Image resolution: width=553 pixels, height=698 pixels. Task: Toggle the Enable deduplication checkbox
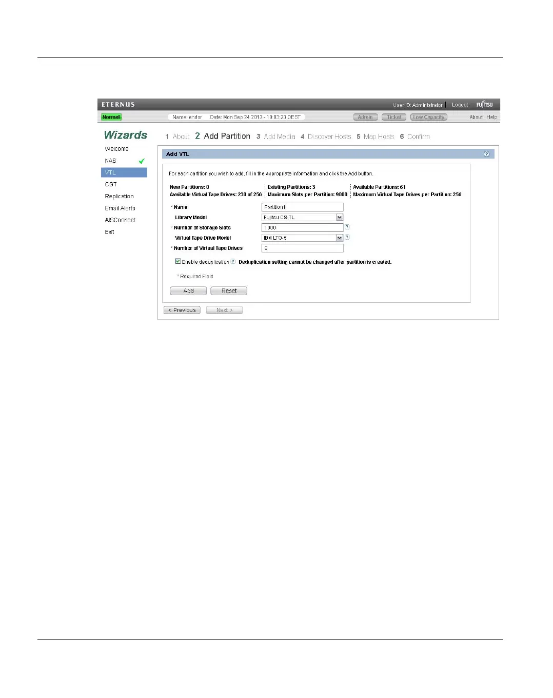coord(178,261)
